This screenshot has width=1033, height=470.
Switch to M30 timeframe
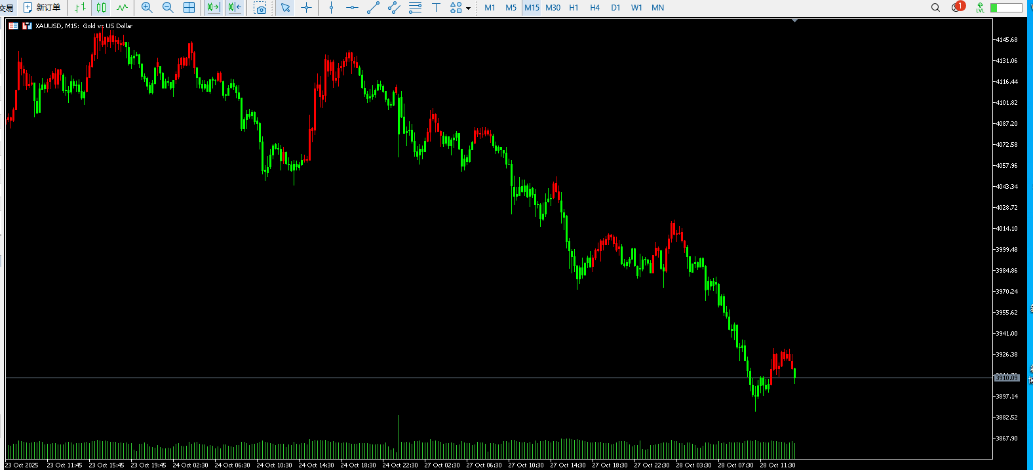[553, 8]
